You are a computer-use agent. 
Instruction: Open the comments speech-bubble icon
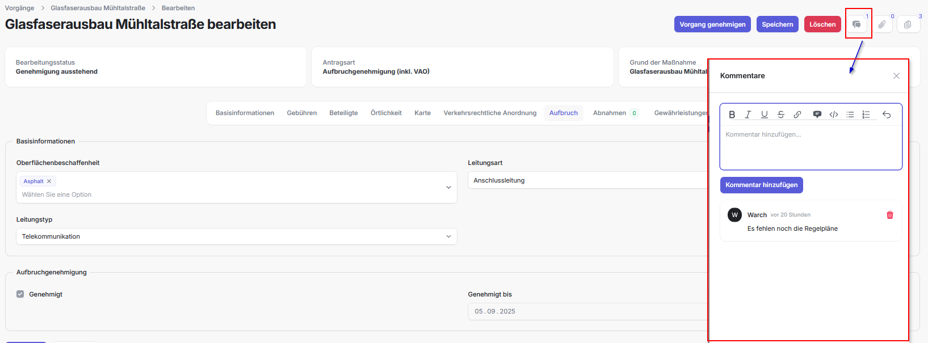click(857, 24)
